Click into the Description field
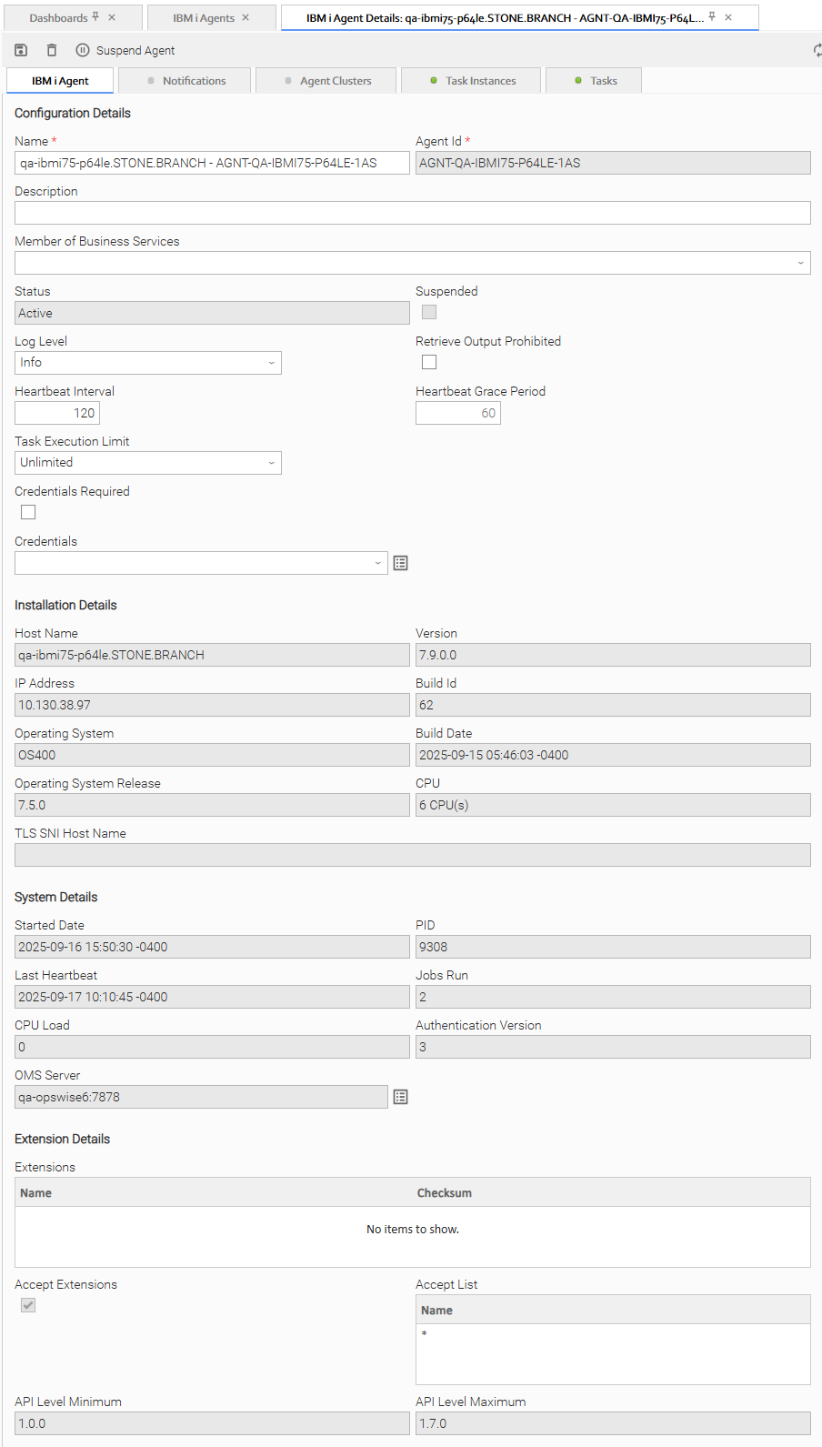The width and height of the screenshot is (822, 1447). point(412,213)
